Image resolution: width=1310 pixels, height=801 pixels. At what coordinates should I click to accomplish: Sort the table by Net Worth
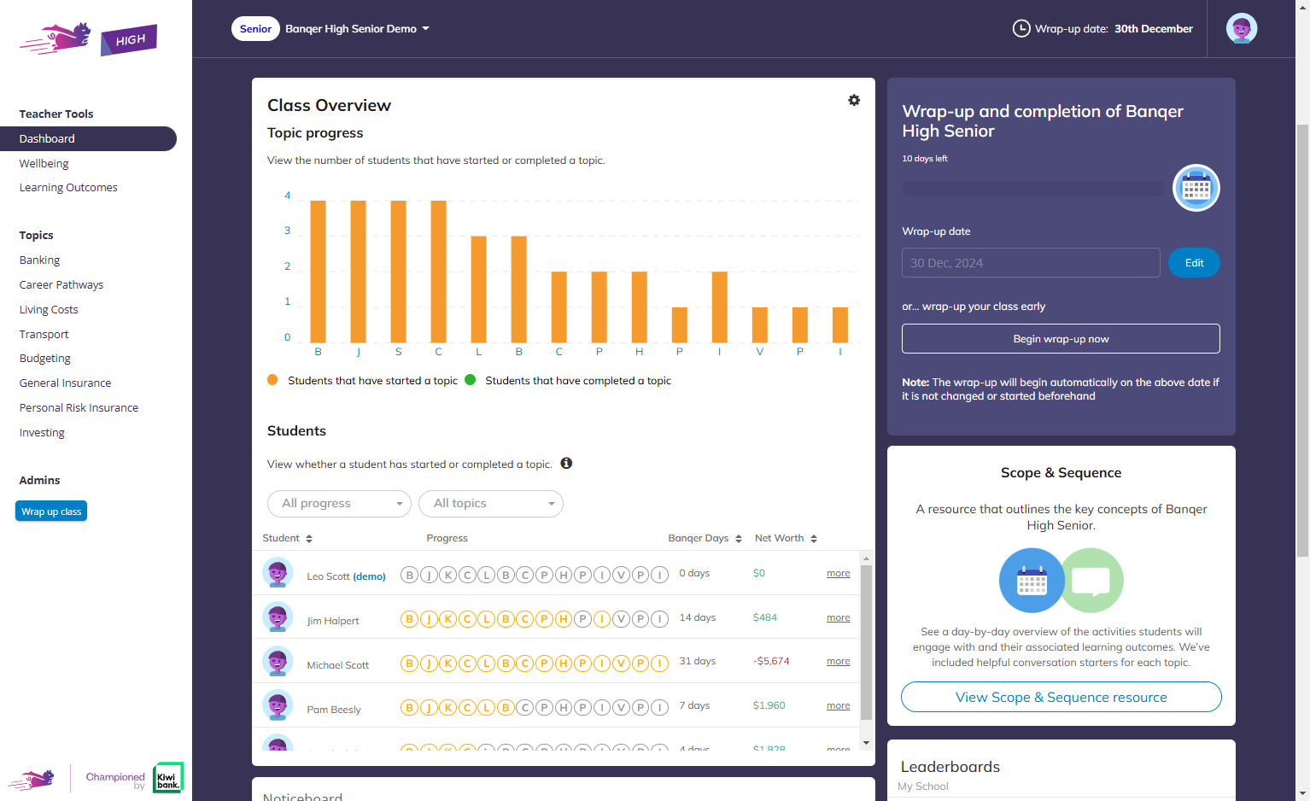(786, 538)
